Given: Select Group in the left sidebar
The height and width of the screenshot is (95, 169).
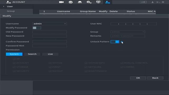Looking at the screenshot, I should click(11, 11).
